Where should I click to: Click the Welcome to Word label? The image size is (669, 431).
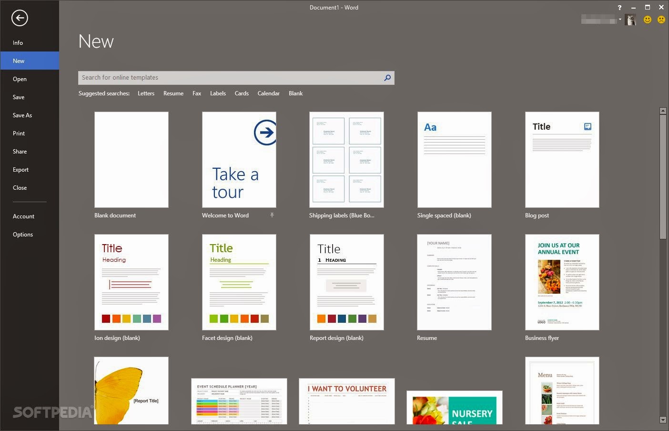(x=225, y=215)
